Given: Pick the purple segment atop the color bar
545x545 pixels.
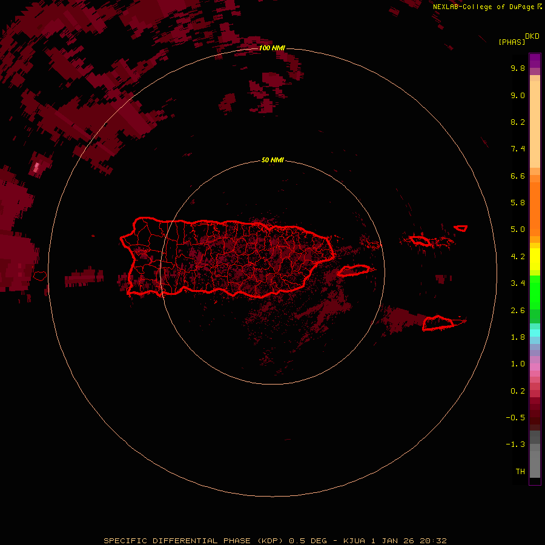Looking at the screenshot, I should click(x=535, y=61).
